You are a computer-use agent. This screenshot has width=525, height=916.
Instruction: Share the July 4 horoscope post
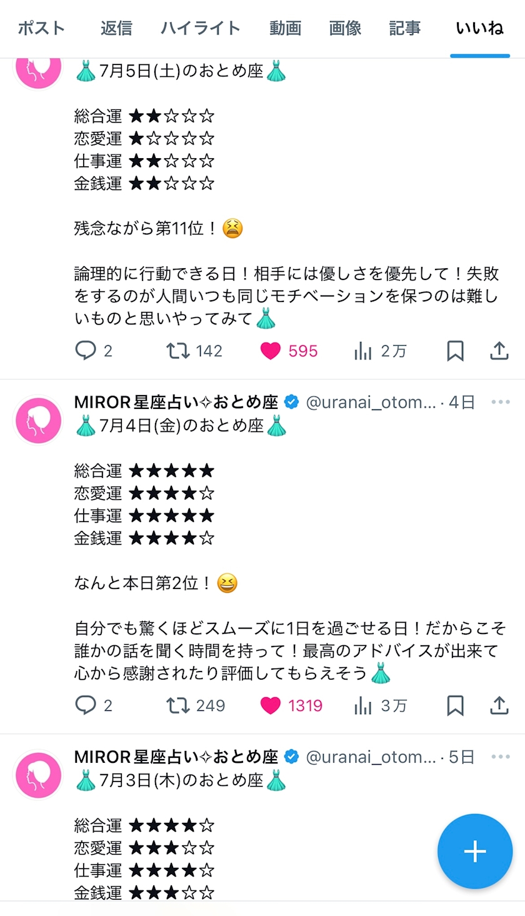tap(498, 705)
